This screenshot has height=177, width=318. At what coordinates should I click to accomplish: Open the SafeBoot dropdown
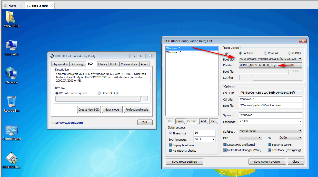(270, 131)
